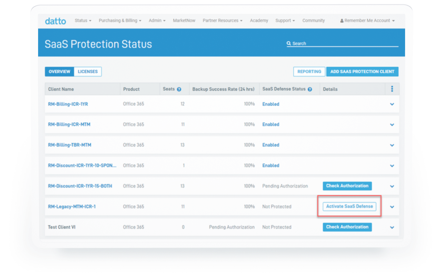Image resolution: width=440 pixels, height=280 pixels.
Task: Go to MarketNow
Action: [184, 20]
